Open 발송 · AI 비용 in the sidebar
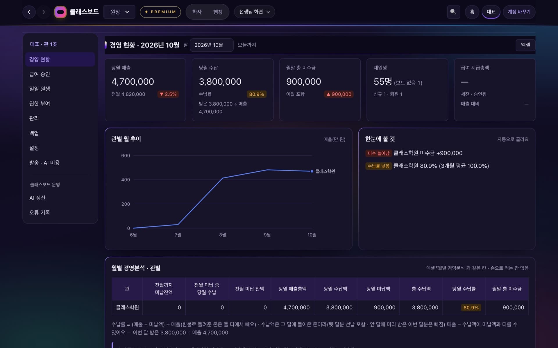 point(60,163)
